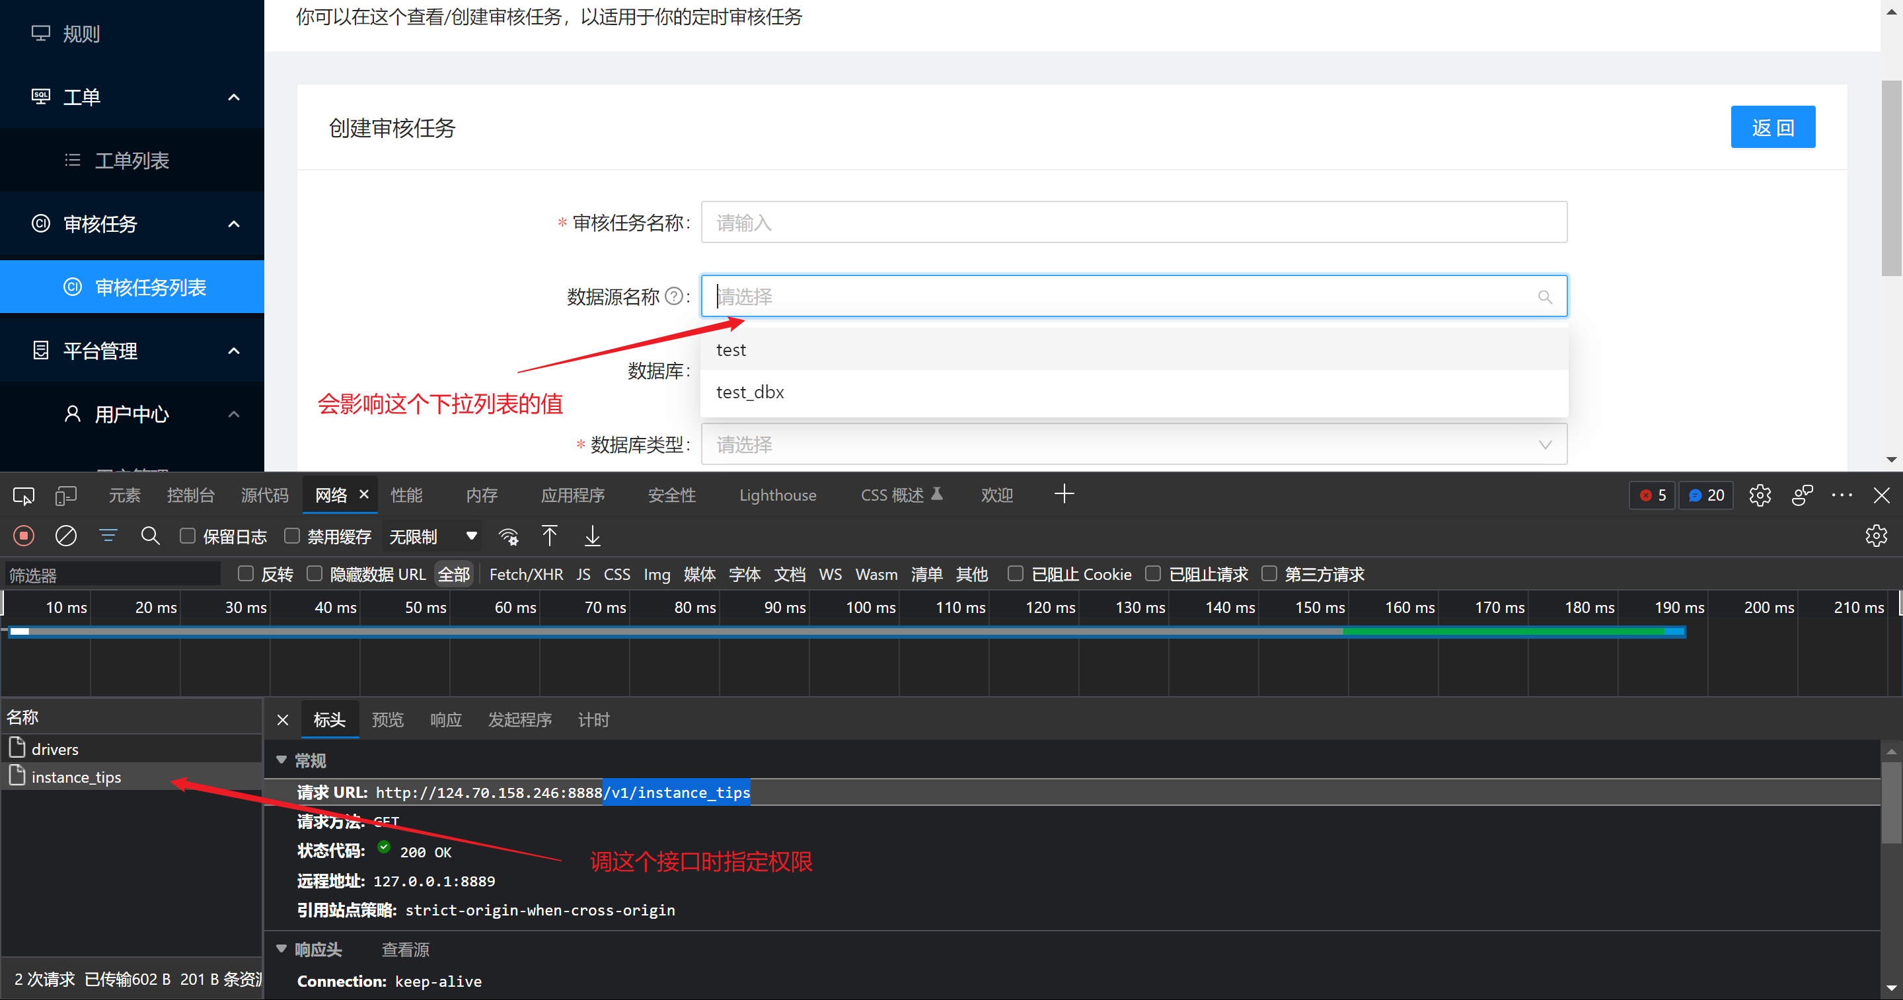Open 响应 tab of request
The image size is (1903, 1000).
[446, 720]
